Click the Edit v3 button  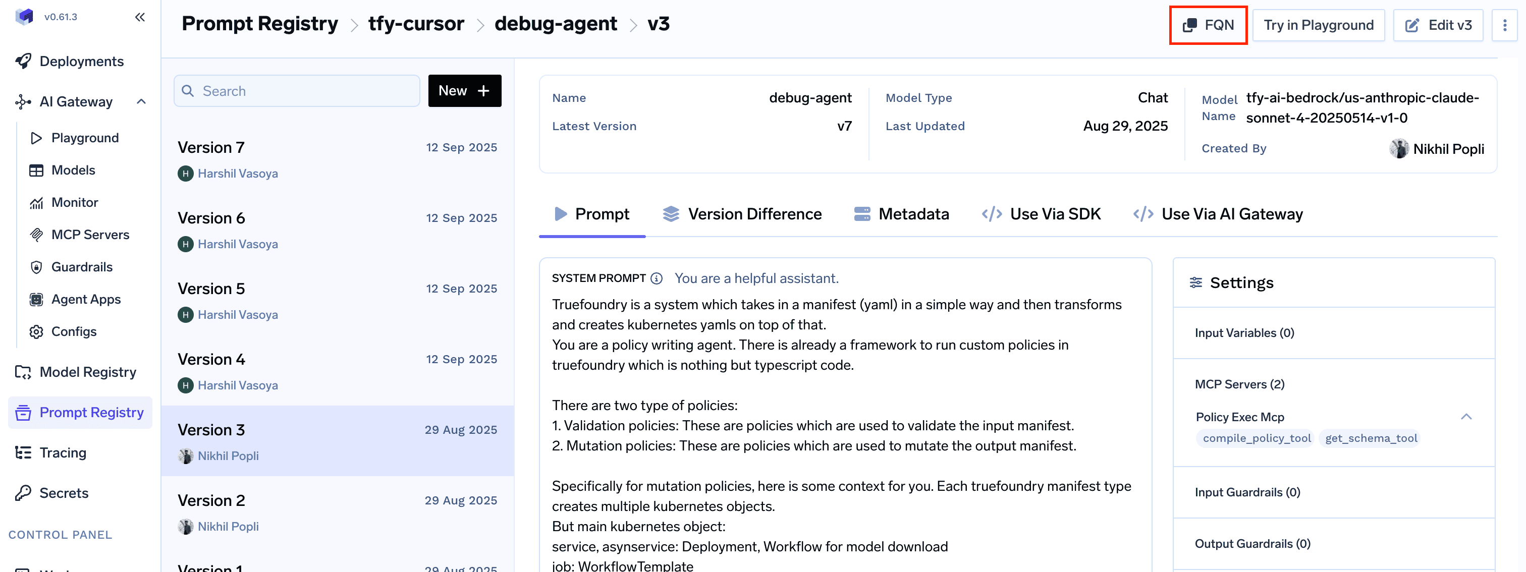[1438, 25]
